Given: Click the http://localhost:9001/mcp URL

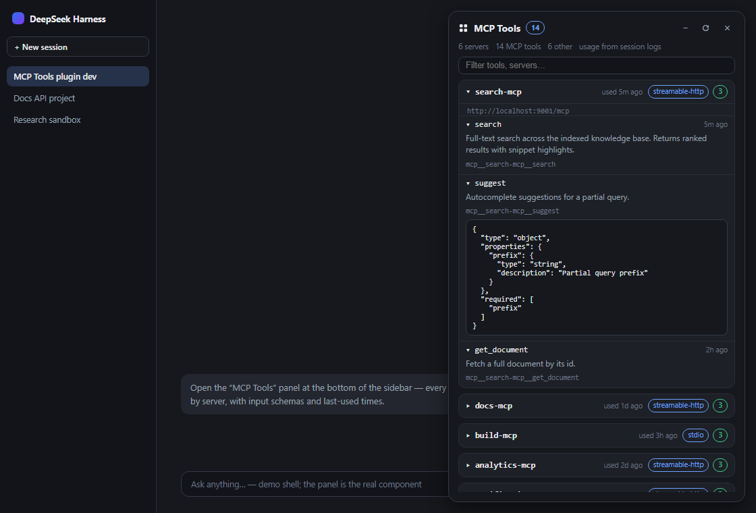Looking at the screenshot, I should pyautogui.click(x=518, y=111).
